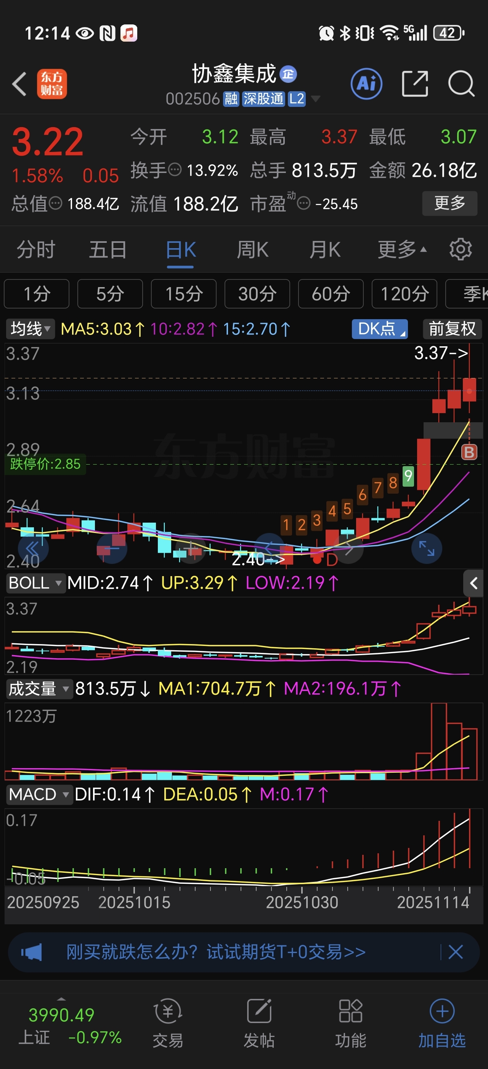Open the 均线 indicator dropdown
The width and height of the screenshot is (488, 1069).
tap(30, 329)
